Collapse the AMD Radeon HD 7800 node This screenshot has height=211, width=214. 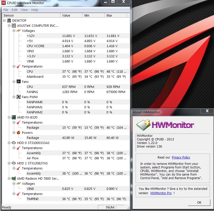tap(9, 178)
